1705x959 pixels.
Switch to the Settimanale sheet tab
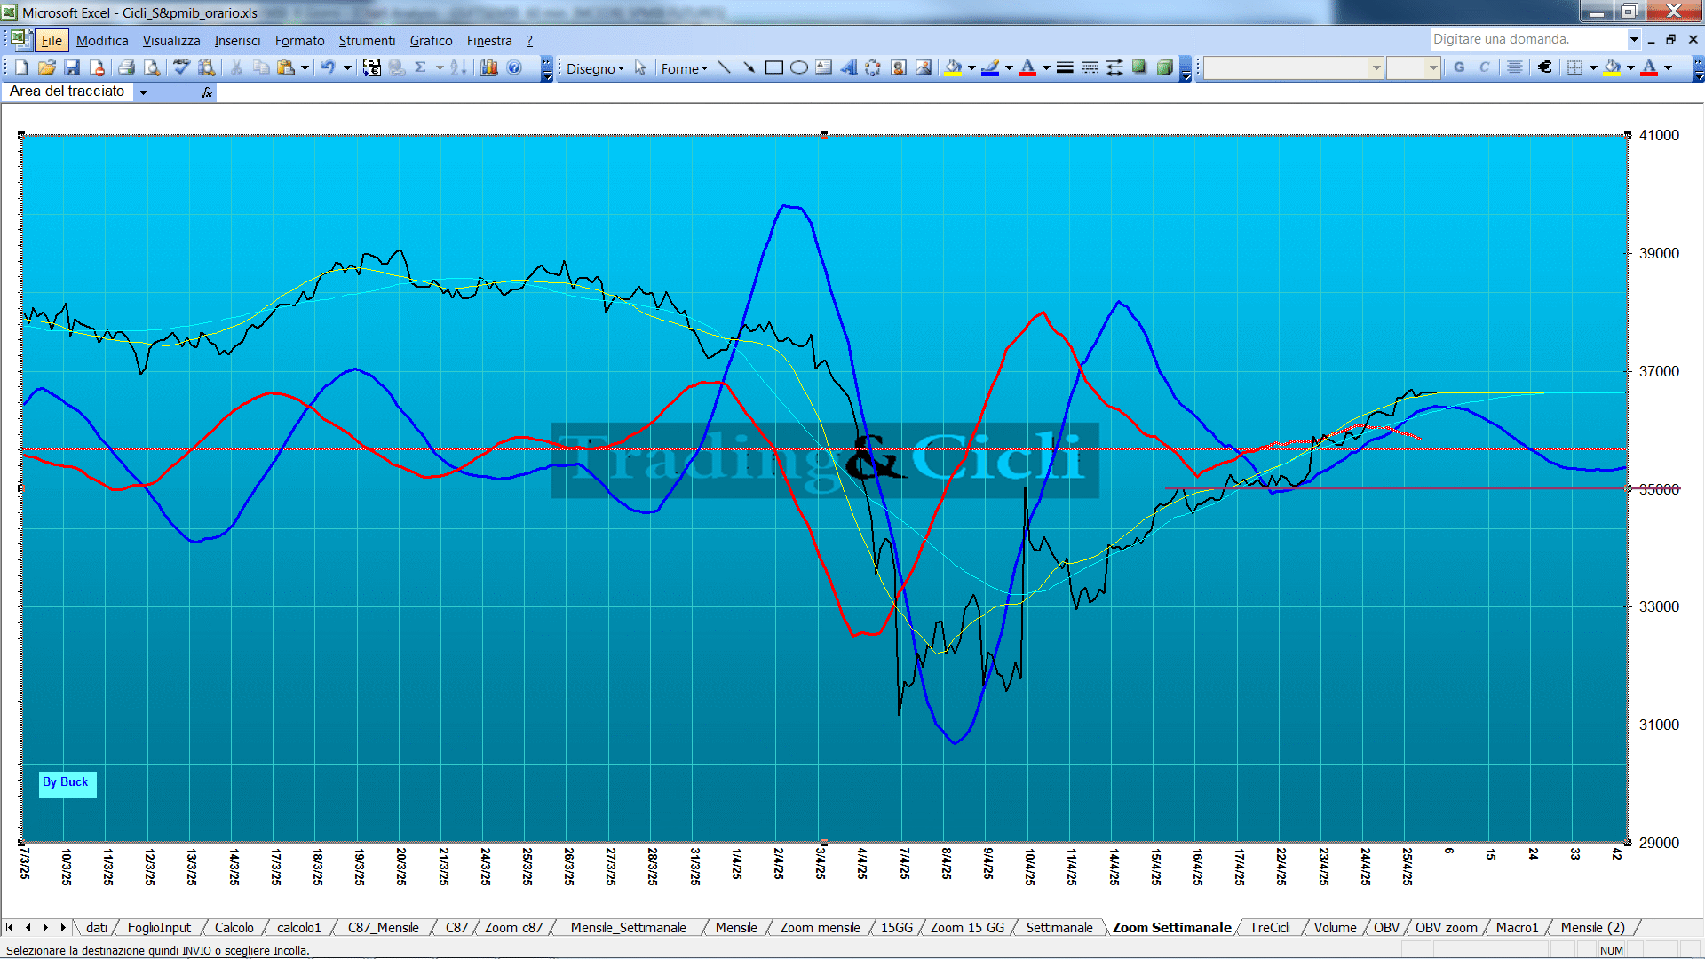[1059, 927]
